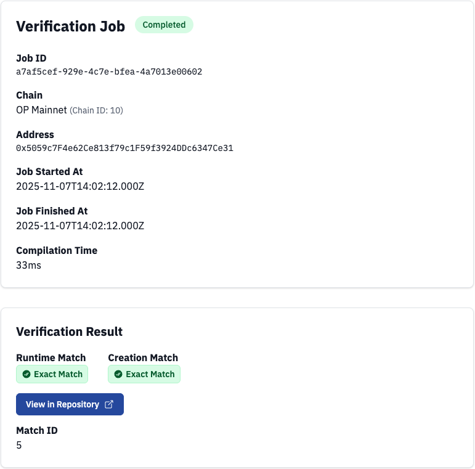This screenshot has height=469, width=475.
Task: Click the Job Finished At timestamp
Action: pos(80,226)
